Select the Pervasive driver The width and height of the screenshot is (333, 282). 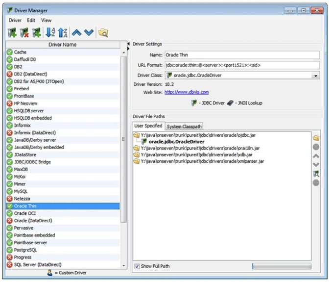63,228
